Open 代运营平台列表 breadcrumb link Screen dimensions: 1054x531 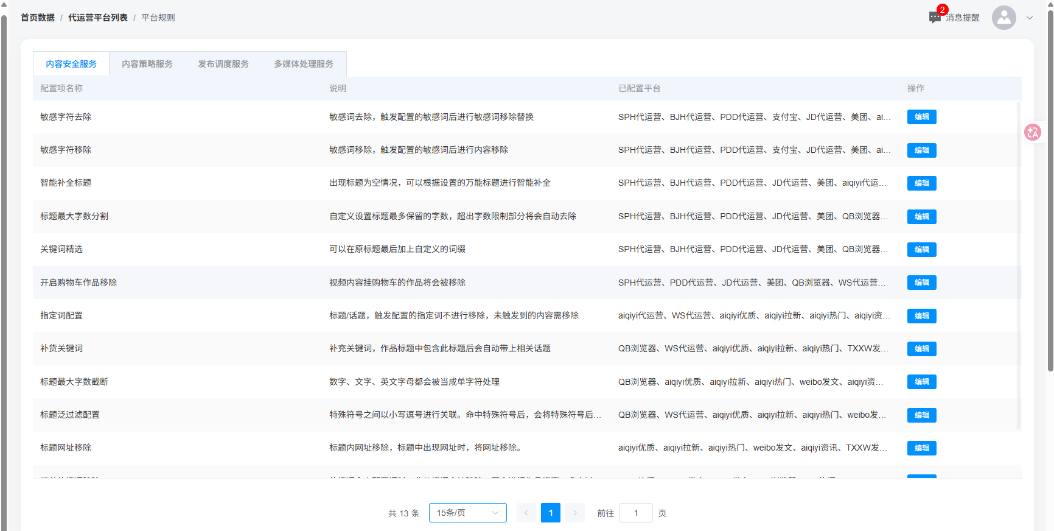point(98,18)
